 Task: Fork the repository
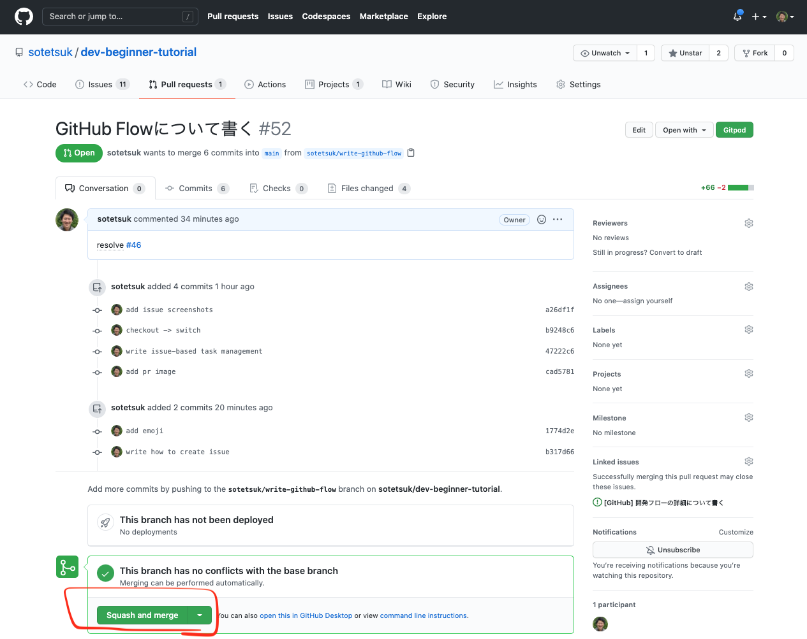click(x=755, y=53)
